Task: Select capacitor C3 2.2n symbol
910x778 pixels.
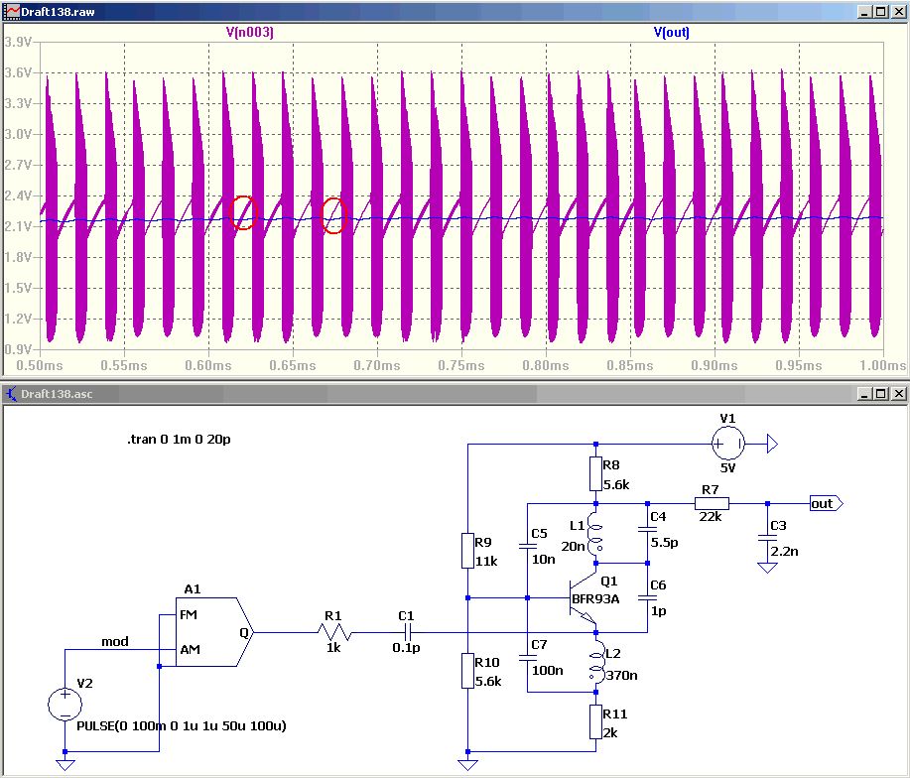Action: (766, 537)
